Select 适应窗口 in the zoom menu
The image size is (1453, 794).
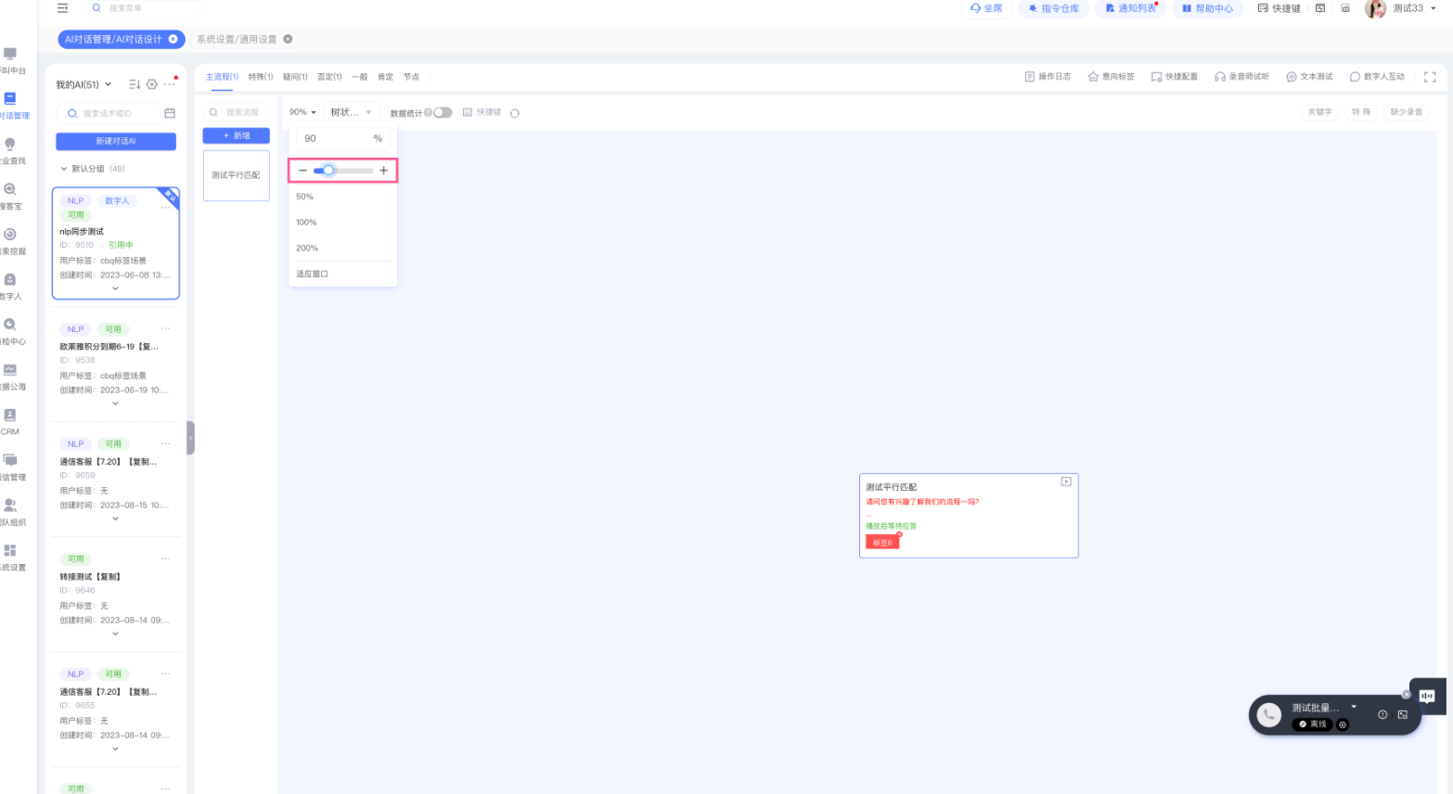click(x=313, y=274)
